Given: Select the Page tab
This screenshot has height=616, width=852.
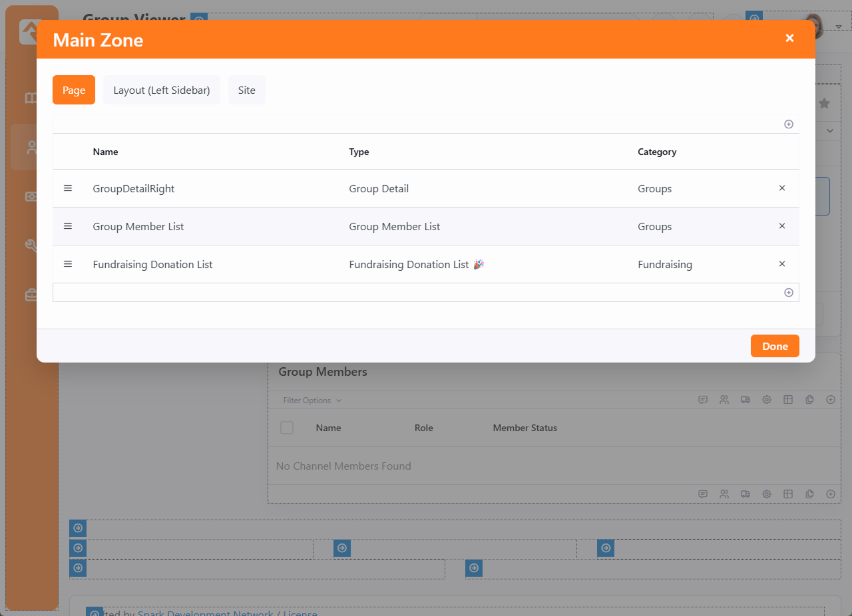Looking at the screenshot, I should pyautogui.click(x=74, y=90).
